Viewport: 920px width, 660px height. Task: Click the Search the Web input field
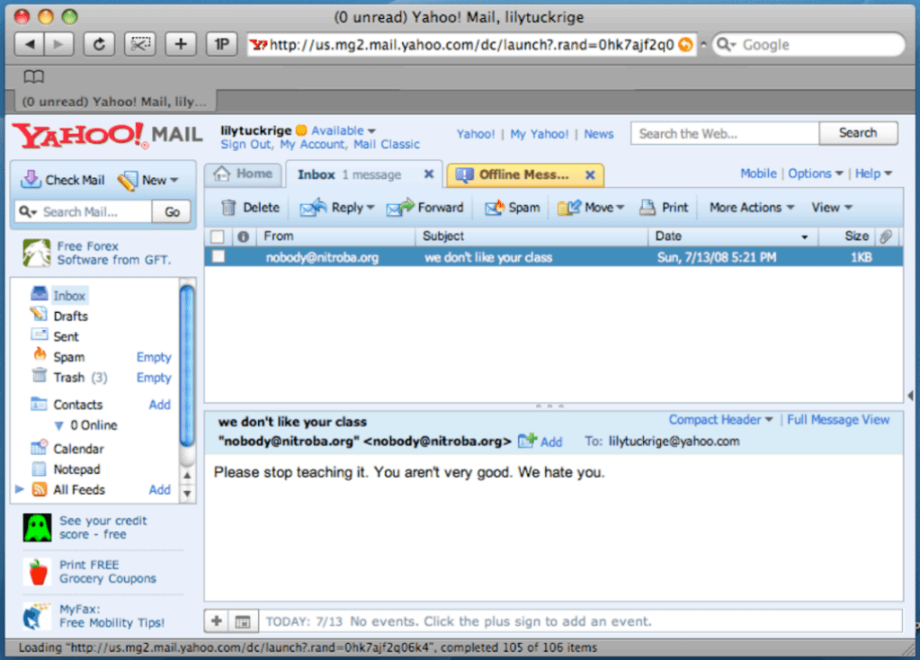[x=724, y=133]
